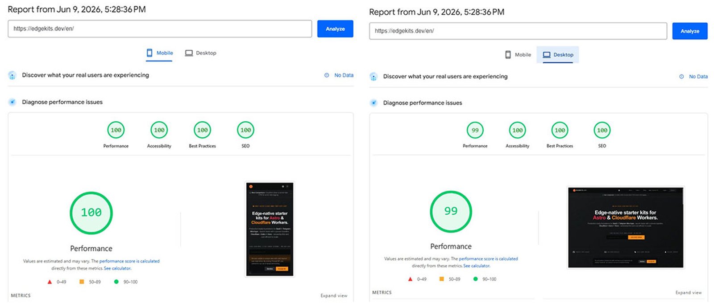Open SEO gauge in left report
Screen dimensions: 714x303
click(246, 130)
